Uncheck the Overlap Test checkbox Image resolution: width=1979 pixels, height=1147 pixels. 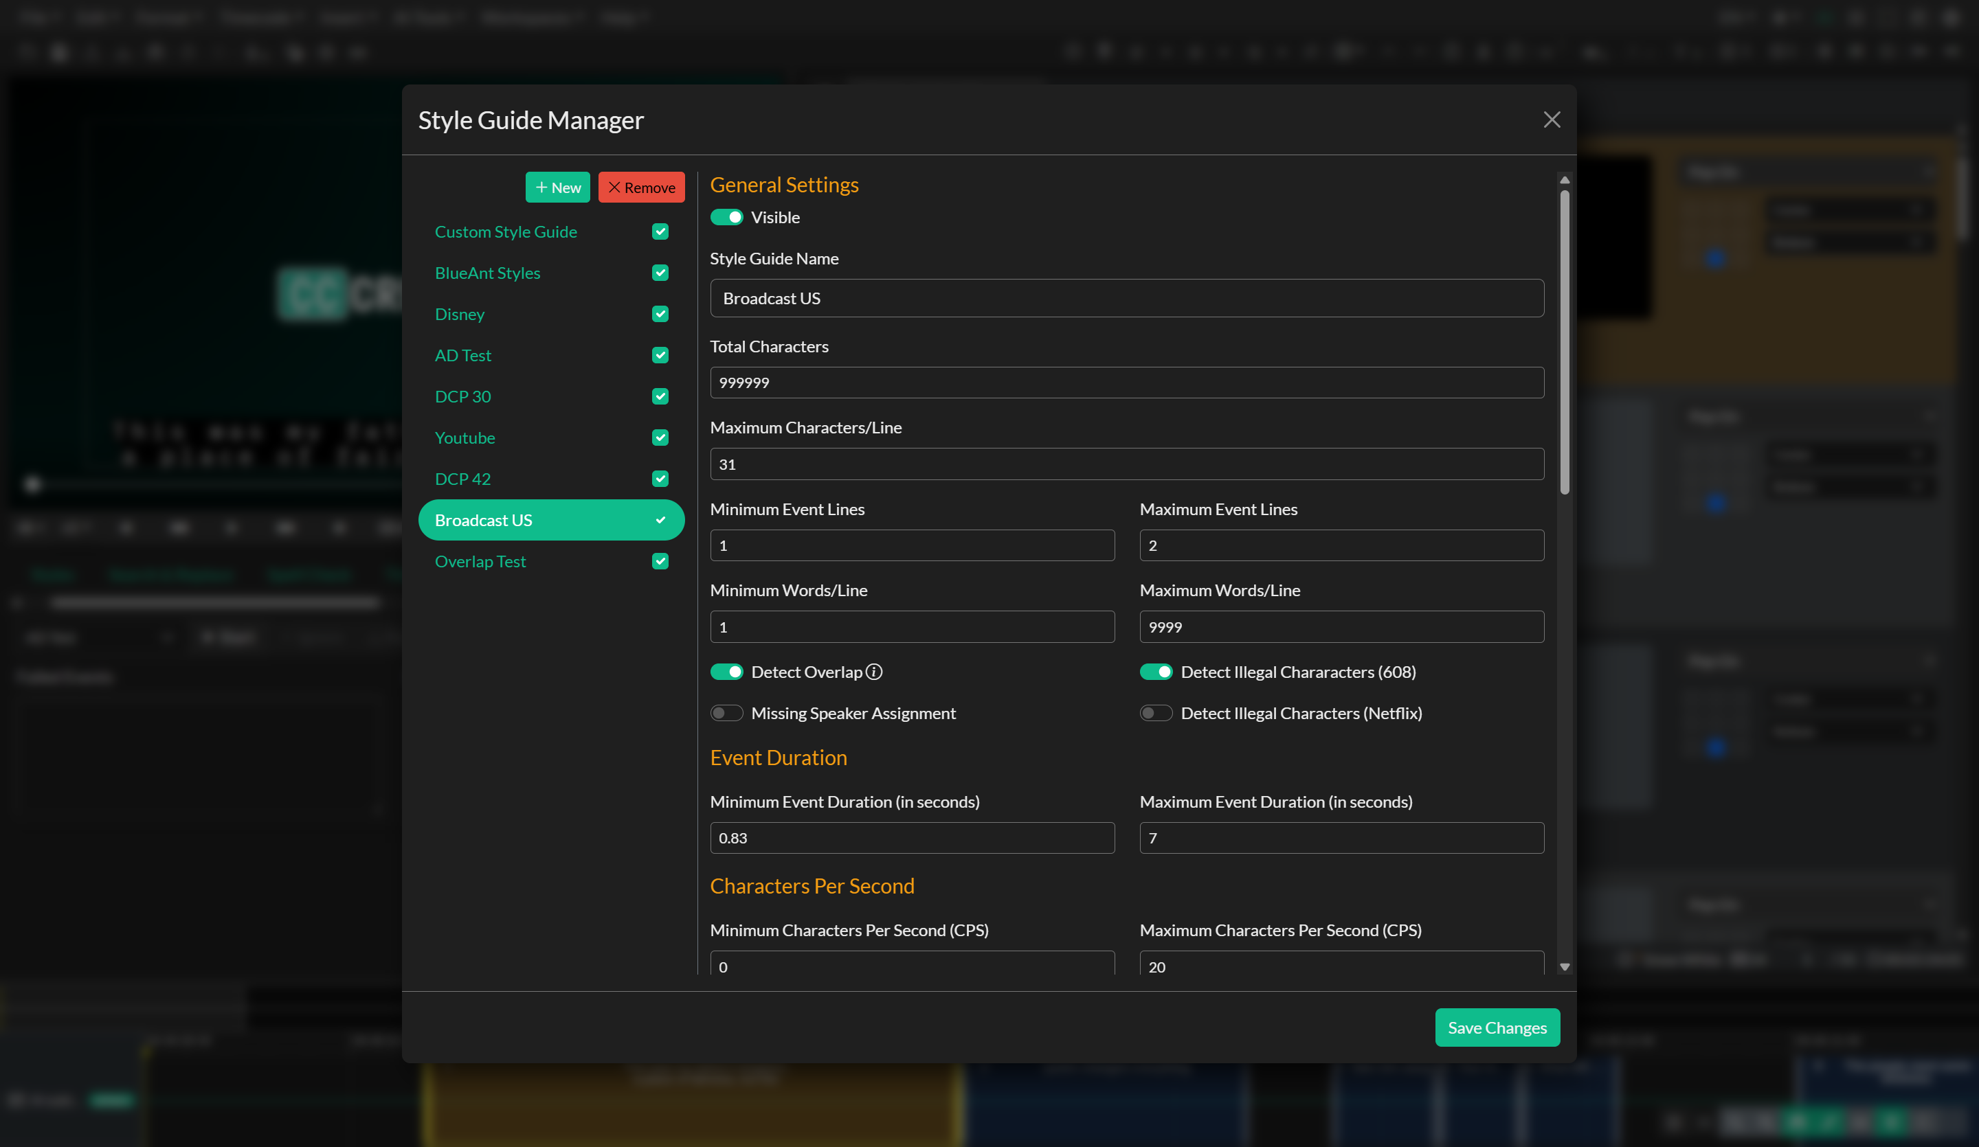pyautogui.click(x=660, y=561)
